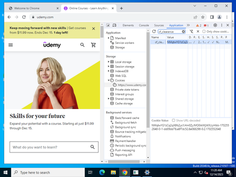Switch to the Sources tab
Image resolution: width=236 pixels, height=177 pixels.
pos(159,25)
